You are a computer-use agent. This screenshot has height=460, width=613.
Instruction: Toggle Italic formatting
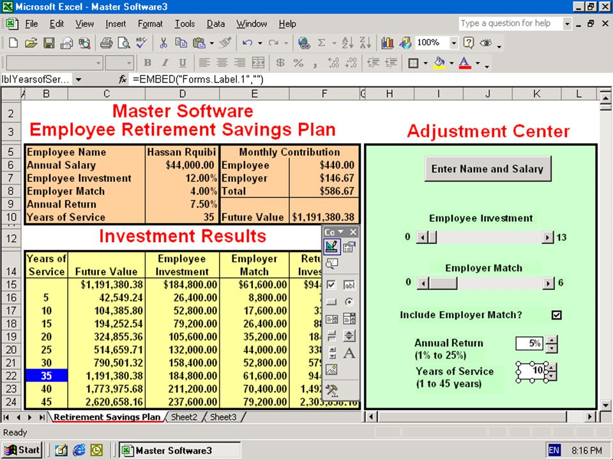[x=165, y=63]
